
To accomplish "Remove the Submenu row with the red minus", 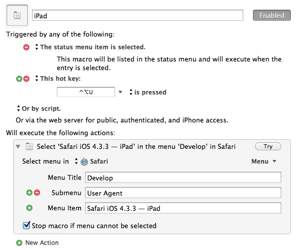I will 37,193.
